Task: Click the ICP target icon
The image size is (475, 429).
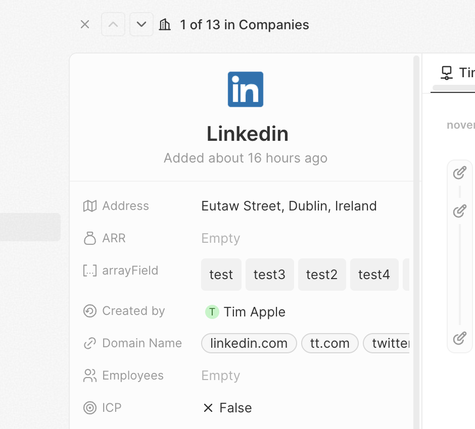Action: [x=90, y=408]
